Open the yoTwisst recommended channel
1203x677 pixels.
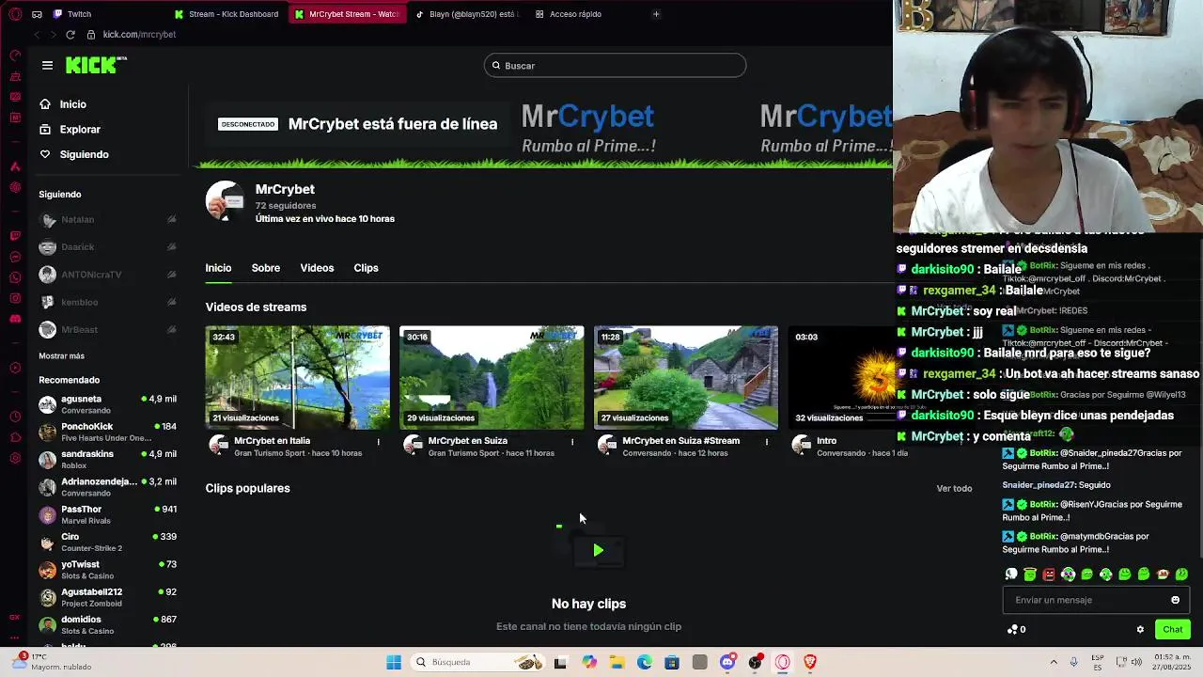pyautogui.click(x=107, y=570)
